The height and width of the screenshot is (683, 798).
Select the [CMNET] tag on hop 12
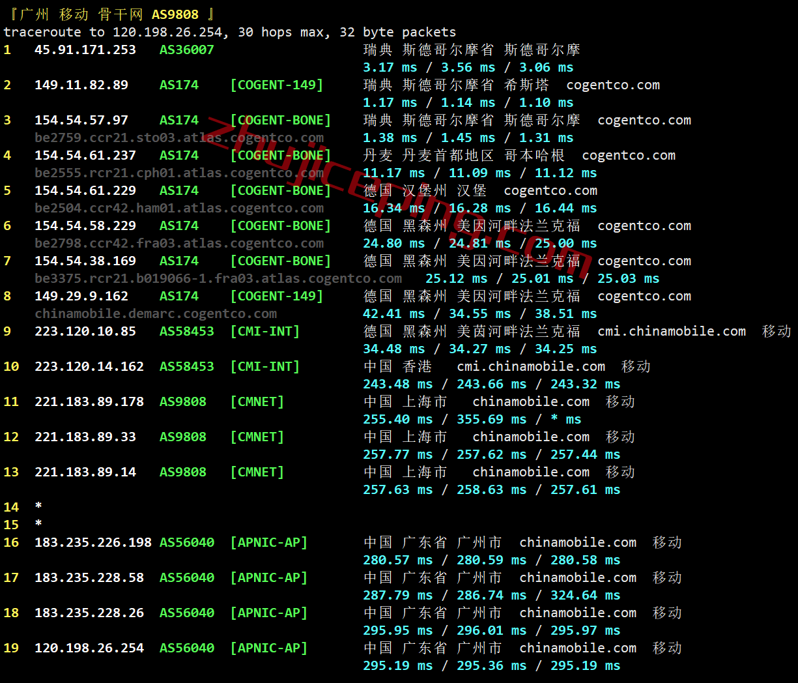coord(257,437)
